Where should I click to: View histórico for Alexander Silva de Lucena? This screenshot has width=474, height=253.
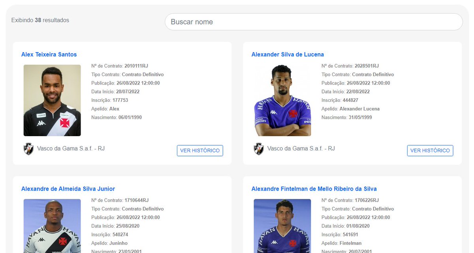pyautogui.click(x=430, y=150)
